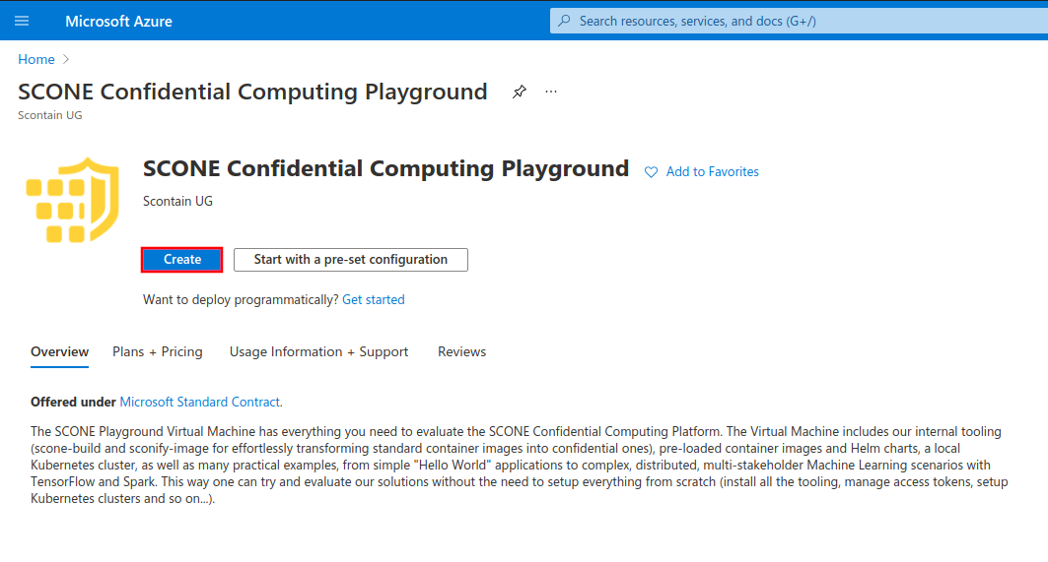
Task: Switch to Plans + Pricing tab
Action: (158, 351)
